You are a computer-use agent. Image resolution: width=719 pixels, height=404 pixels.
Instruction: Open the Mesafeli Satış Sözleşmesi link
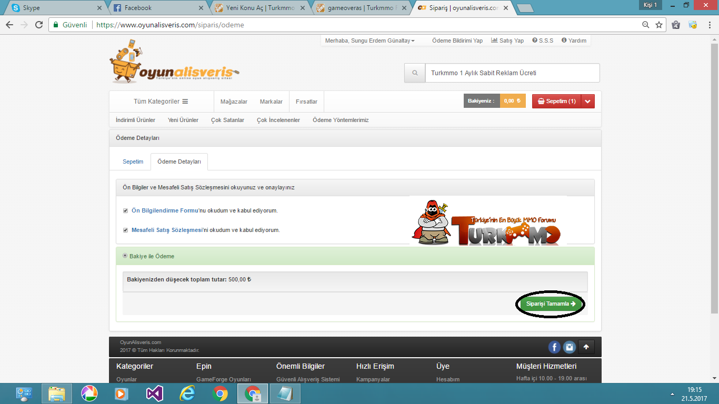(x=167, y=230)
